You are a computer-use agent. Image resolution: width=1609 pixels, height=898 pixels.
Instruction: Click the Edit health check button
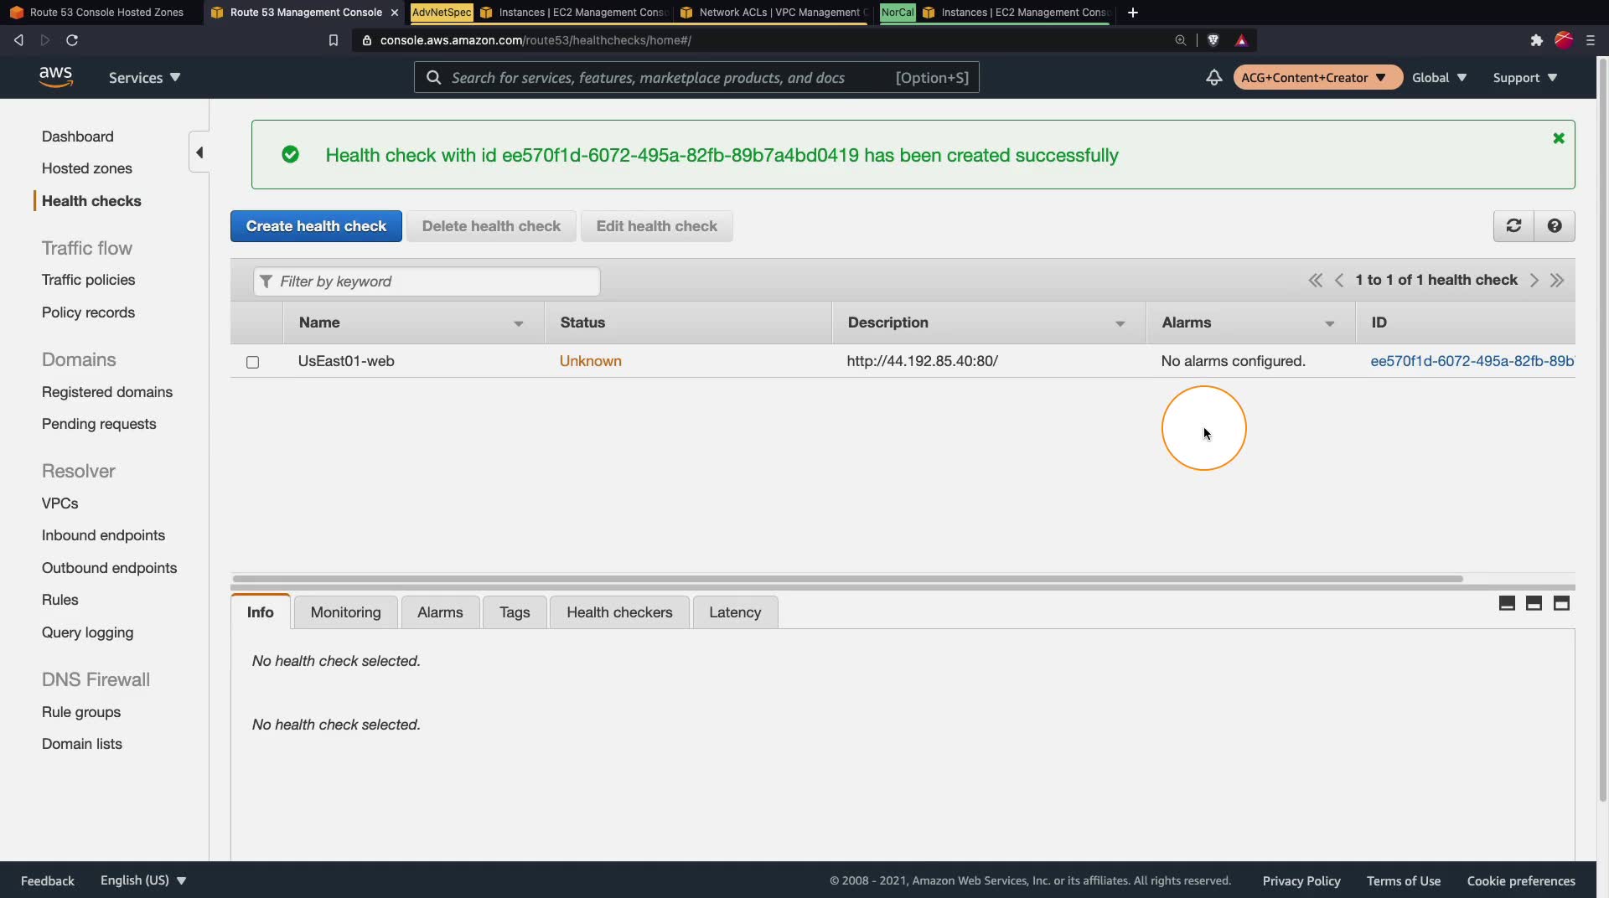[656, 226]
